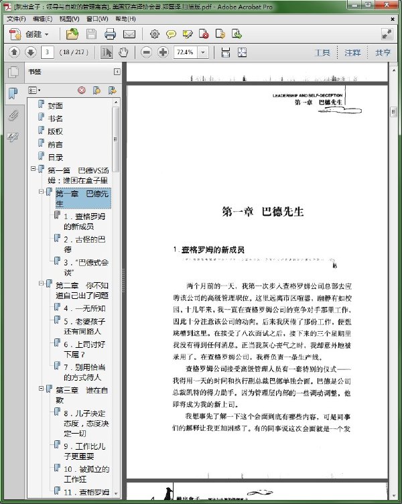Collapse the 第一章 巴德先生 bookmark node
Screen dimensions: 402x504
pyautogui.click(x=41, y=191)
